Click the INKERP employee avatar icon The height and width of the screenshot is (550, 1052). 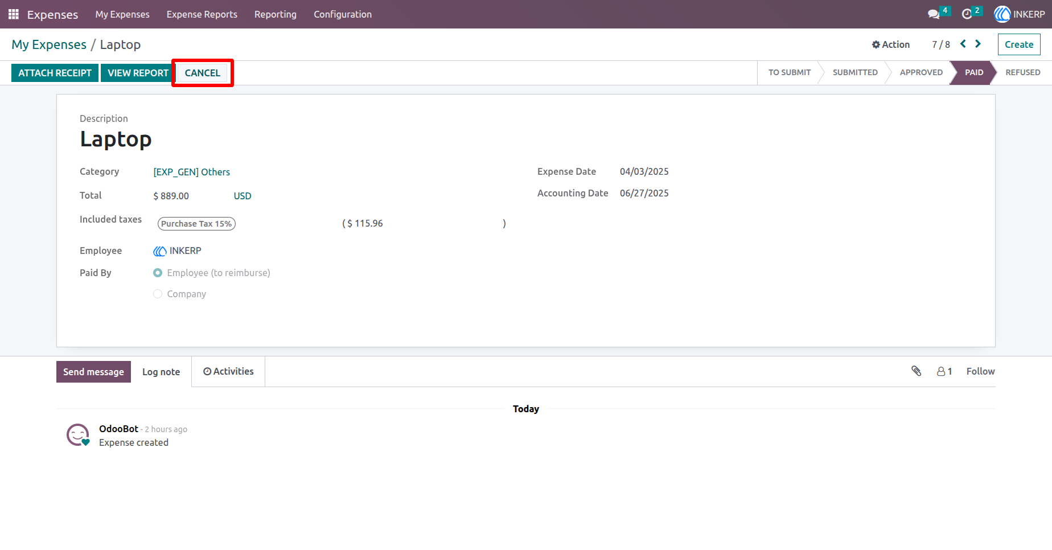pyautogui.click(x=160, y=251)
